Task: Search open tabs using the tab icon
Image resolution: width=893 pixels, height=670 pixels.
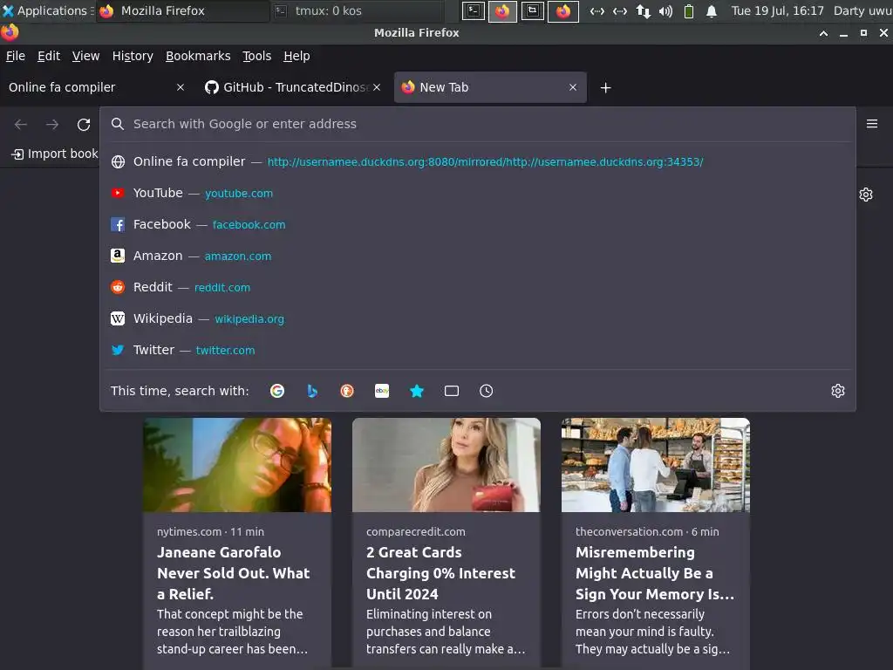Action: [x=452, y=391]
